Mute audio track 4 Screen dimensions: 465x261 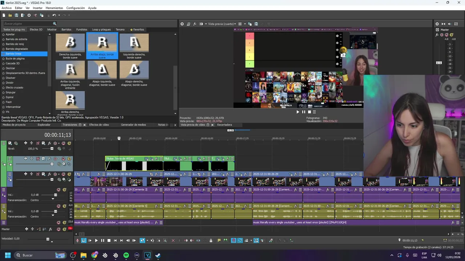click(x=58, y=190)
